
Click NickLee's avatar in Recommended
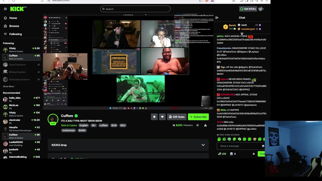coord(5,107)
